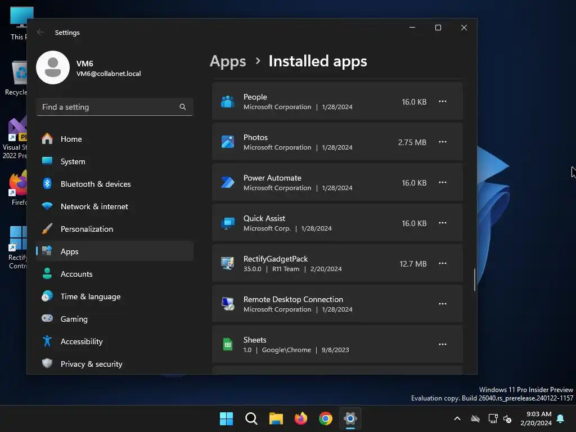Image resolution: width=576 pixels, height=432 pixels.
Task: Open the notification bell in the taskbar
Action: pyautogui.click(x=561, y=418)
